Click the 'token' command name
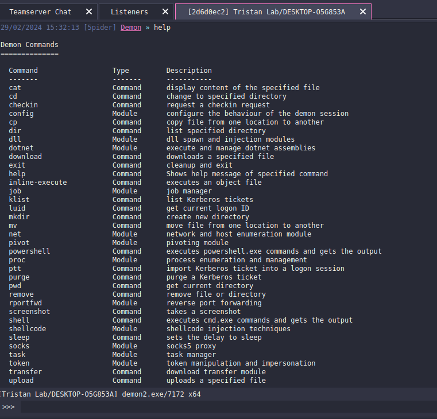The width and height of the screenshot is (437, 419). 19,363
